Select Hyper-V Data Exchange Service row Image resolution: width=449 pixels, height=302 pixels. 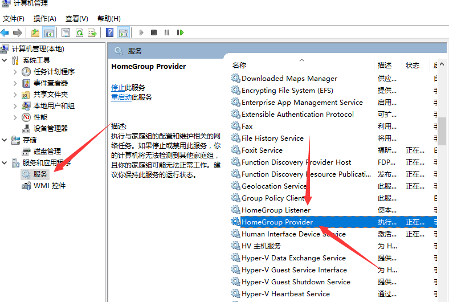[333, 258]
